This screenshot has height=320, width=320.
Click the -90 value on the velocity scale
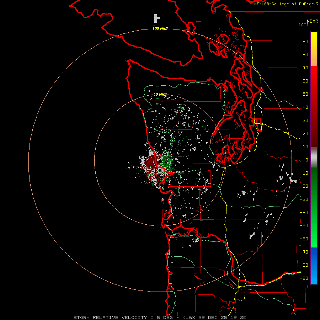[304, 278]
